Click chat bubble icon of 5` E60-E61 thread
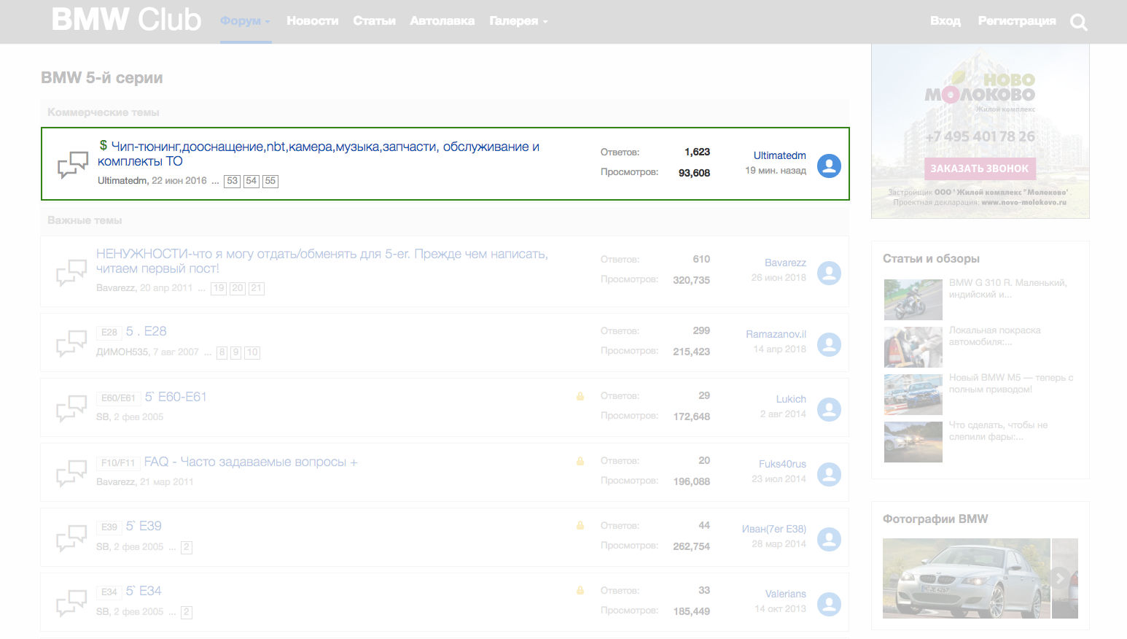1127x639 pixels. point(71,408)
